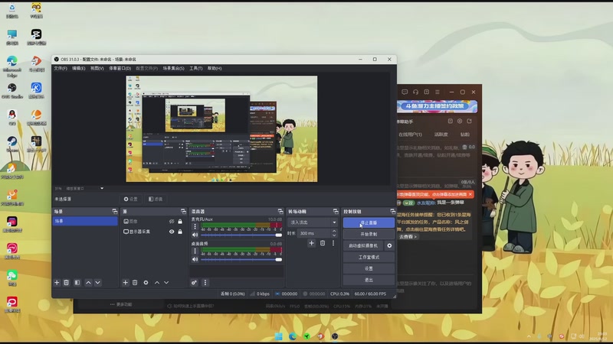This screenshot has width=613, height=344.
Task: Move scene up arrow in Scenes toolbar
Action: (x=88, y=282)
